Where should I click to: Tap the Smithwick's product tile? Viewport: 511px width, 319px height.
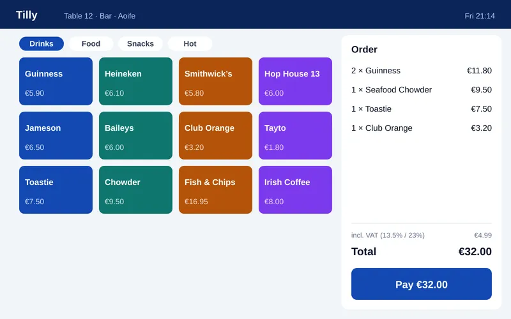[215, 82]
